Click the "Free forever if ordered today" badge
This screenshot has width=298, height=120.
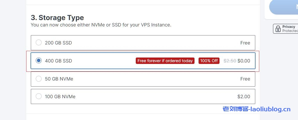point(165,61)
